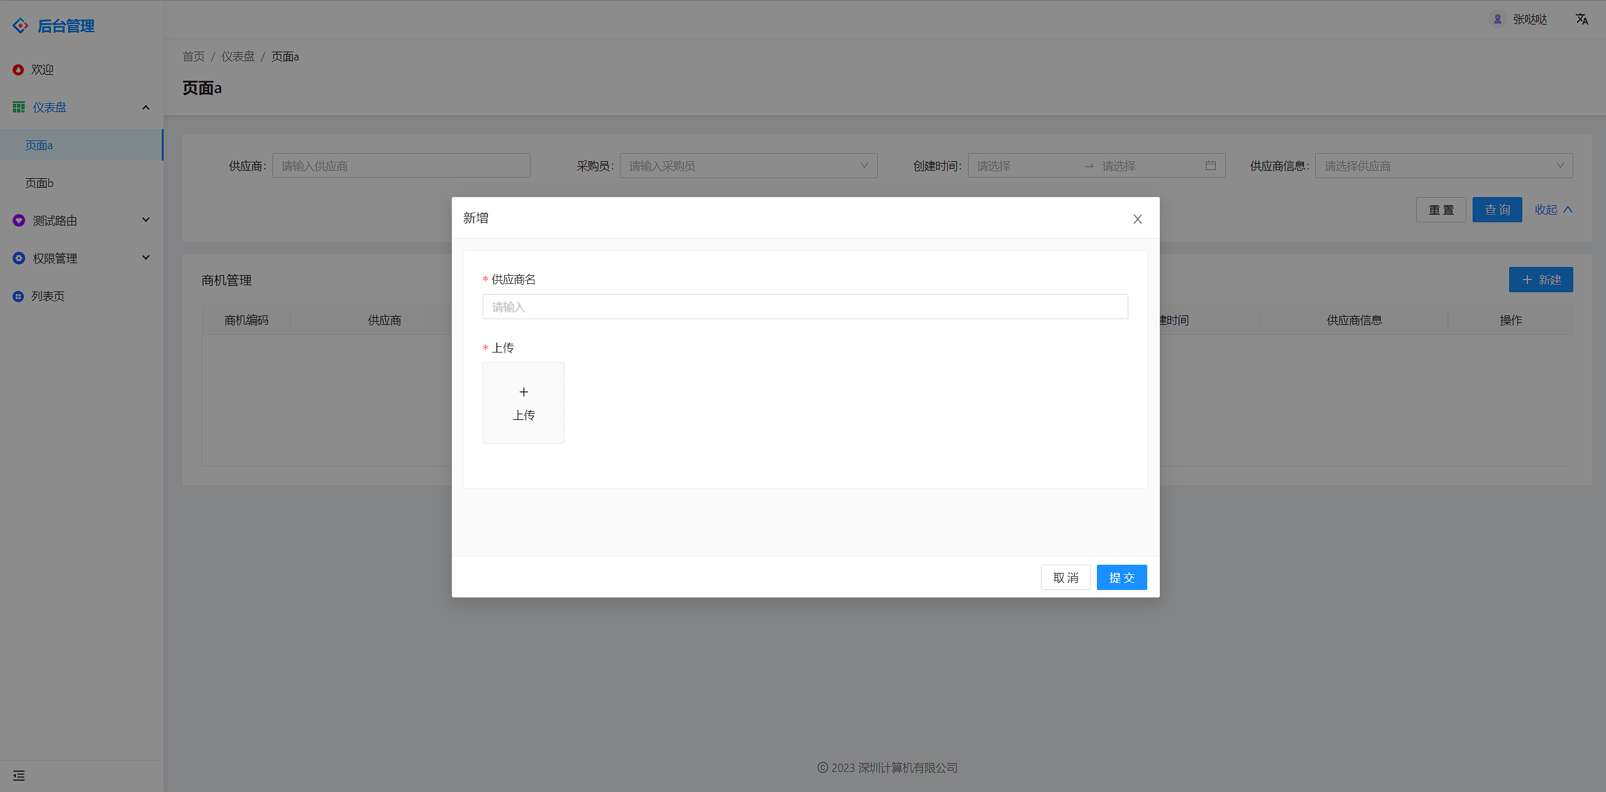Click the 张哒哒 username
The image size is (1606, 792).
[1530, 20]
